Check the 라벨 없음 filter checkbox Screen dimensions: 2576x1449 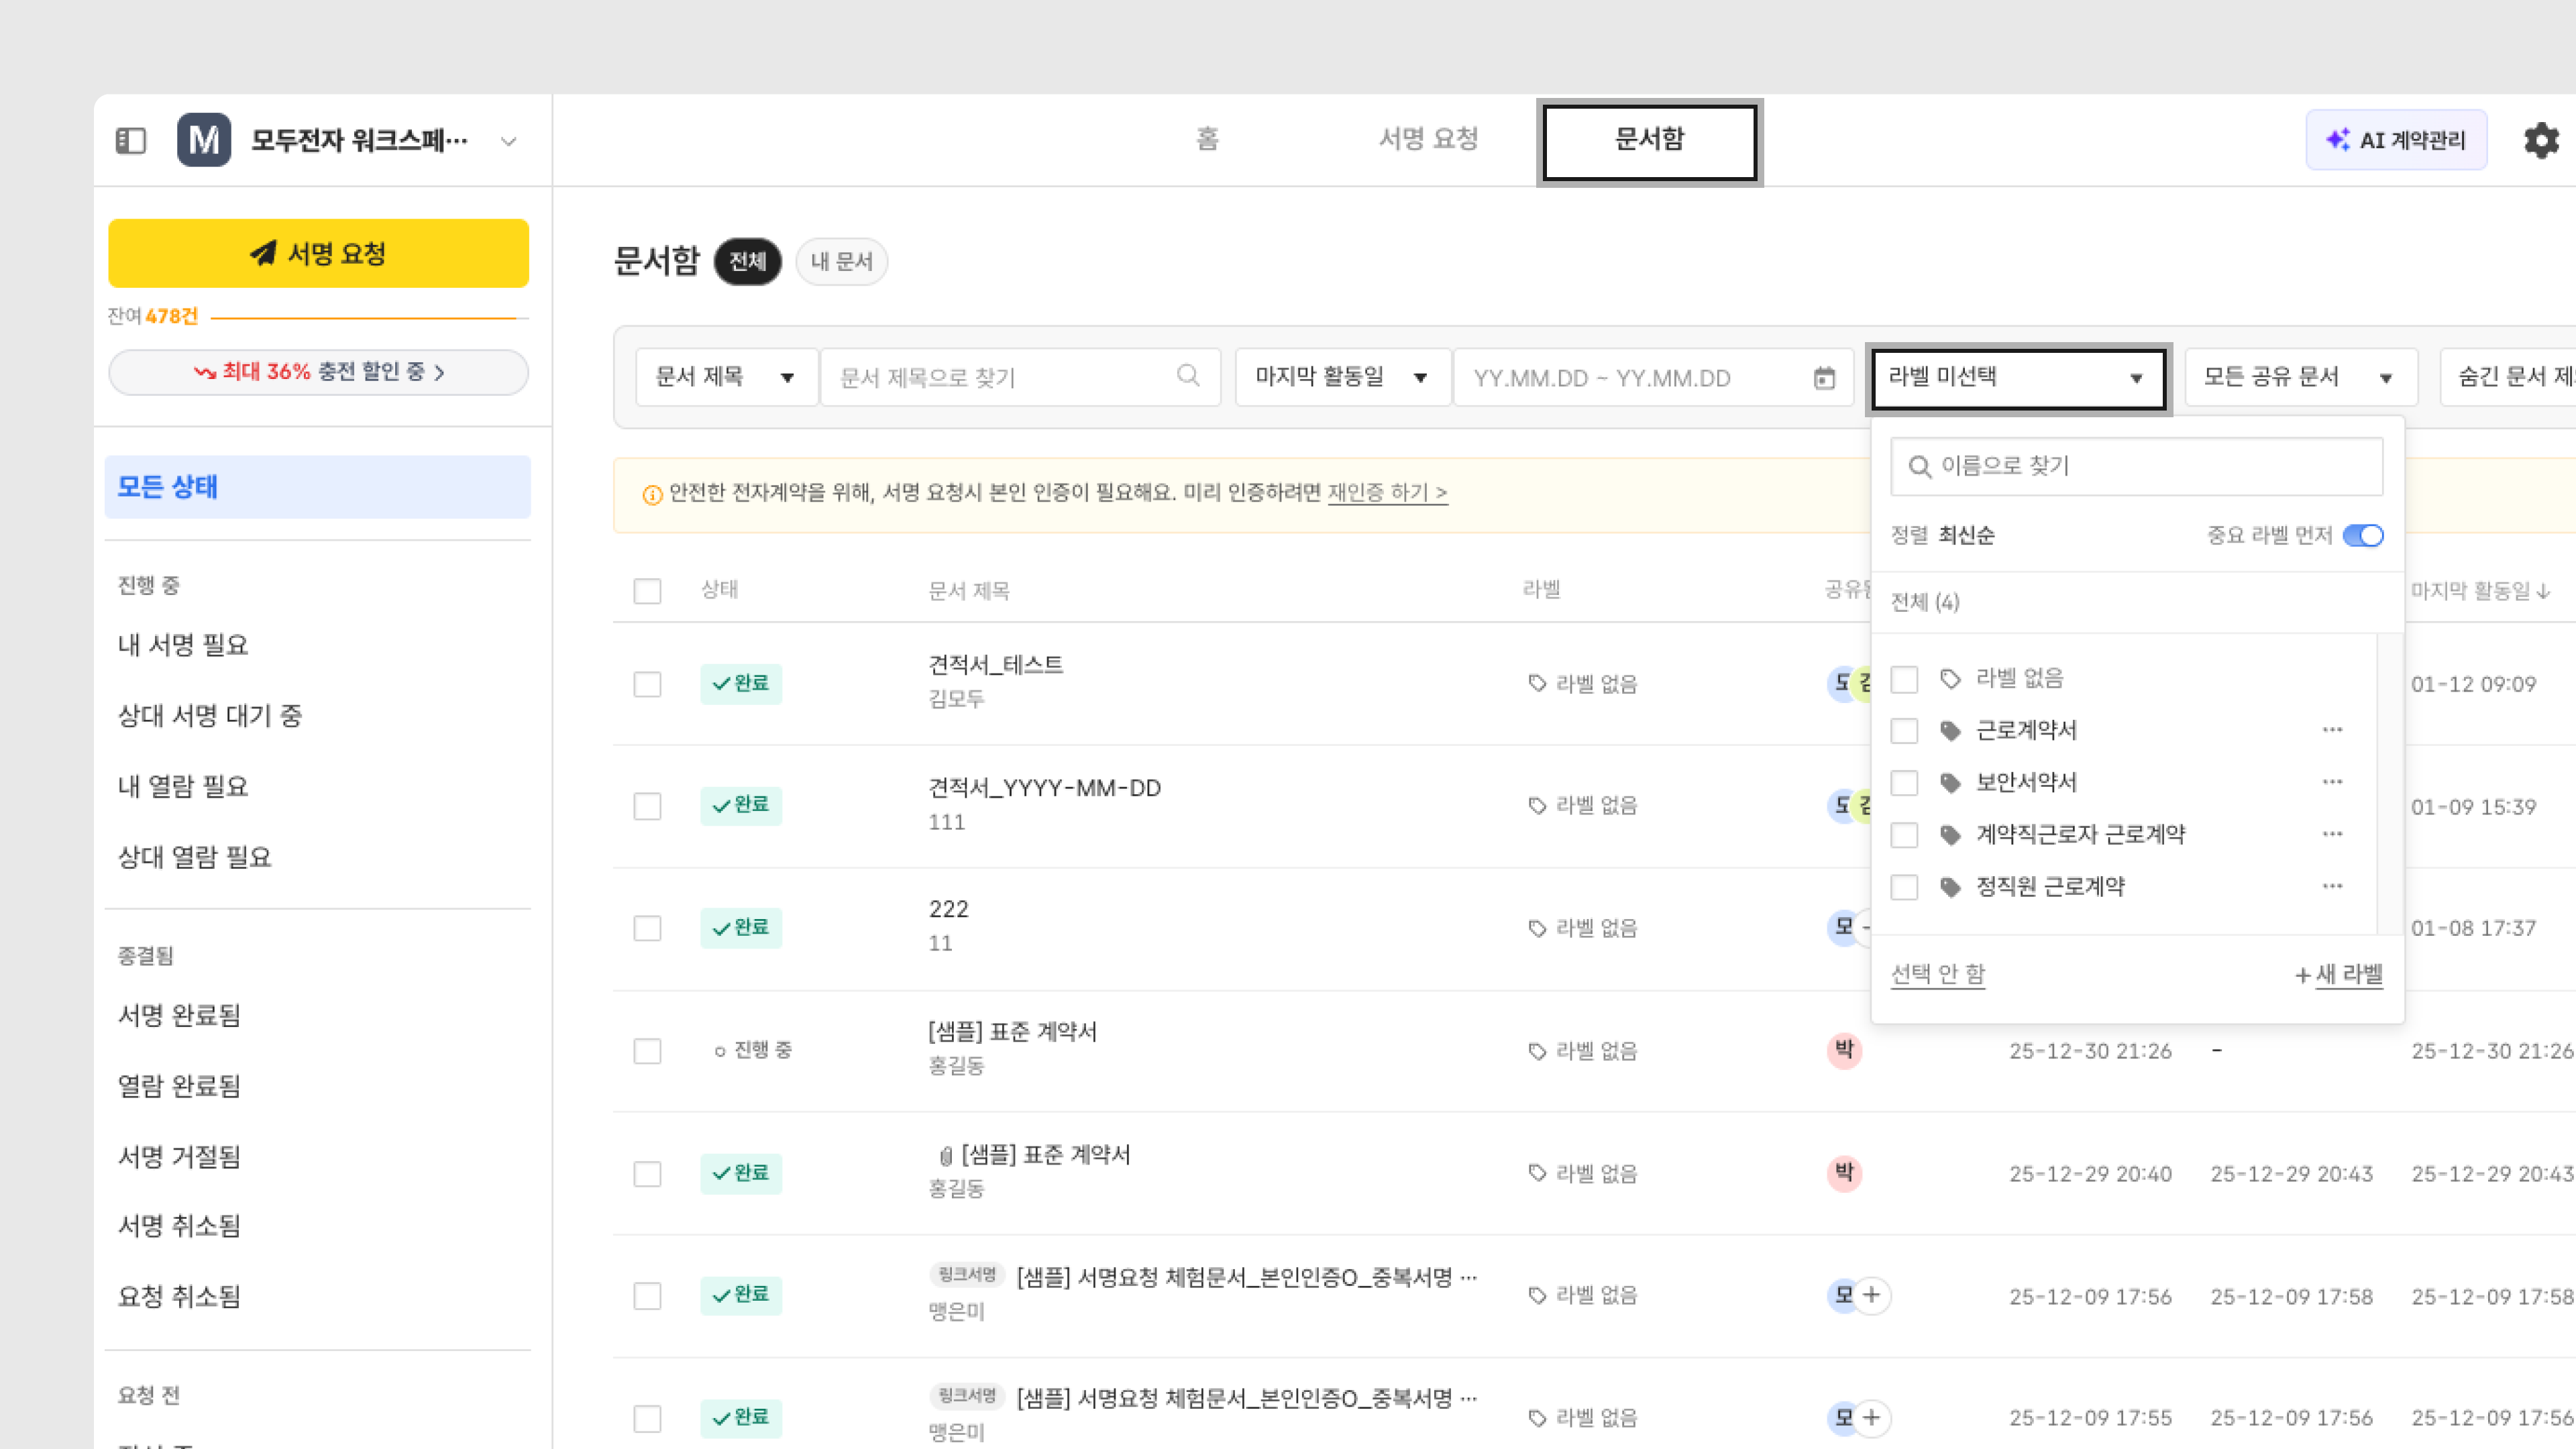point(1904,679)
